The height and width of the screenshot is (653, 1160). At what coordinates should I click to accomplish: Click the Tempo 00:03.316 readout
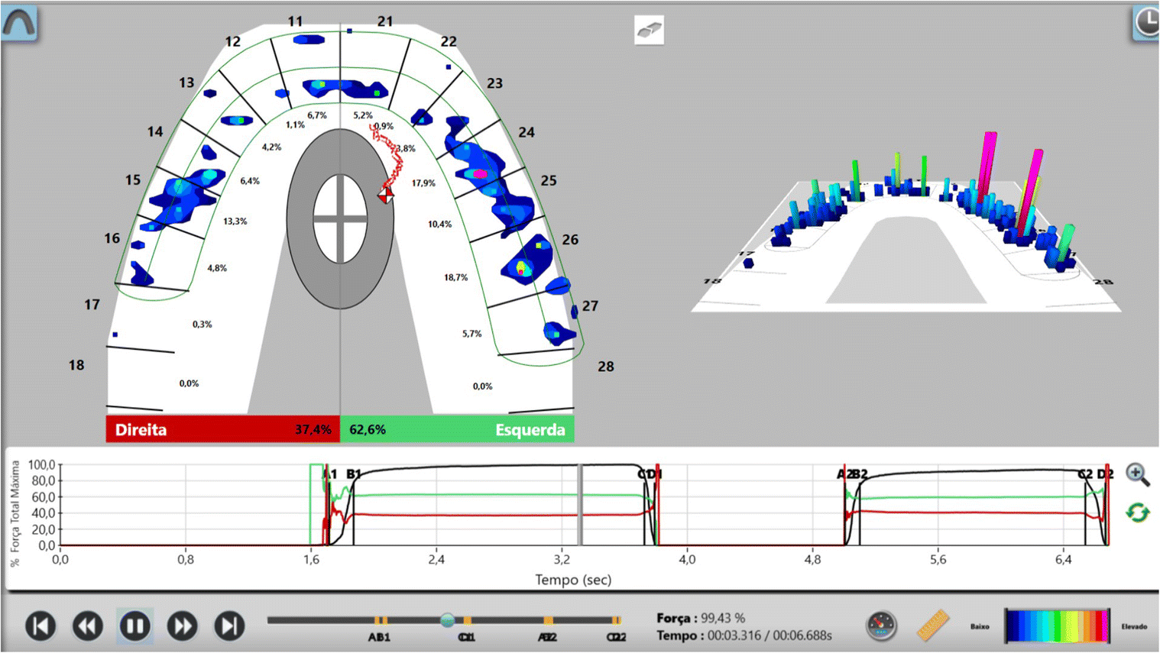coord(744,635)
